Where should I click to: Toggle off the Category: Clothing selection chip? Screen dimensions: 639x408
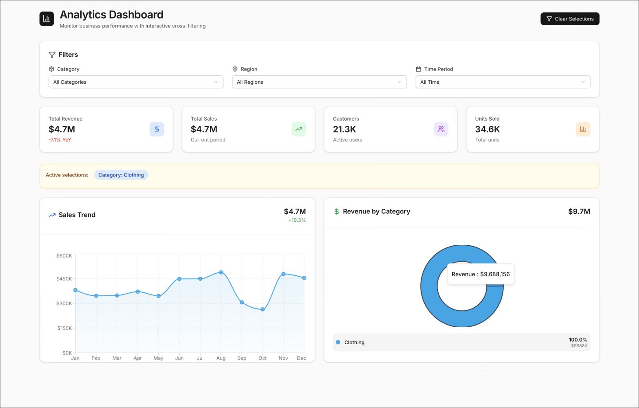pyautogui.click(x=121, y=175)
